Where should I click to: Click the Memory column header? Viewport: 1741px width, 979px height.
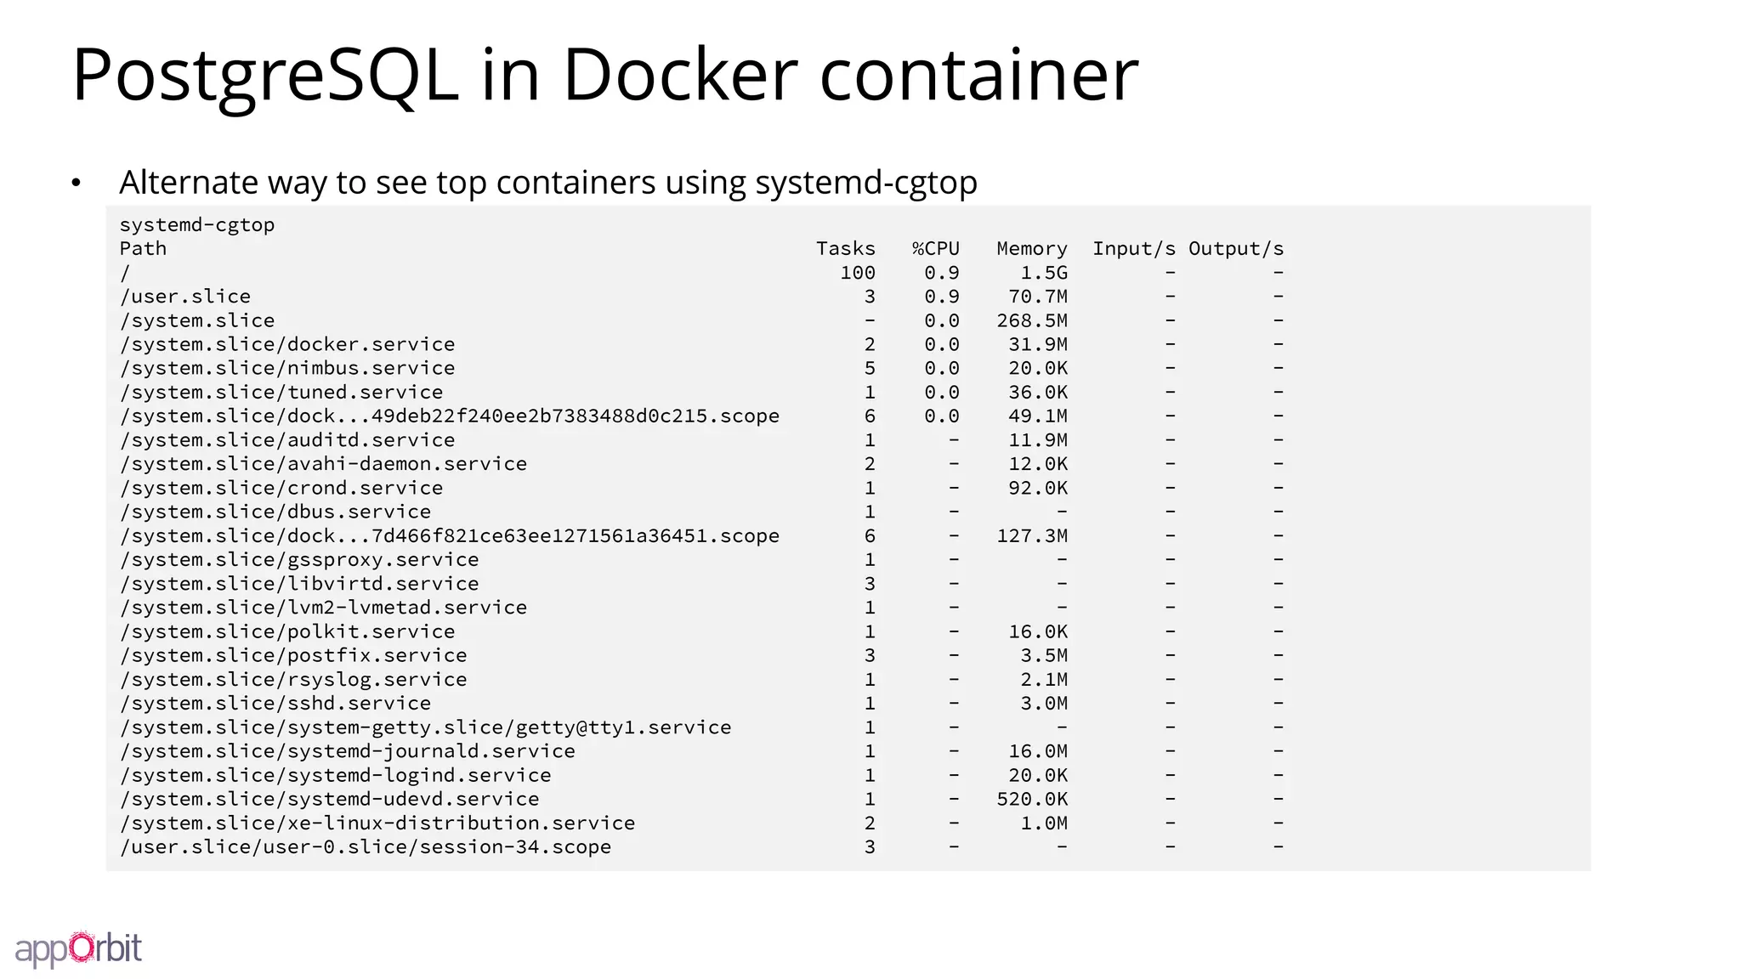pos(1032,249)
